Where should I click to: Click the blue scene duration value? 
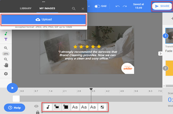[170, 100]
